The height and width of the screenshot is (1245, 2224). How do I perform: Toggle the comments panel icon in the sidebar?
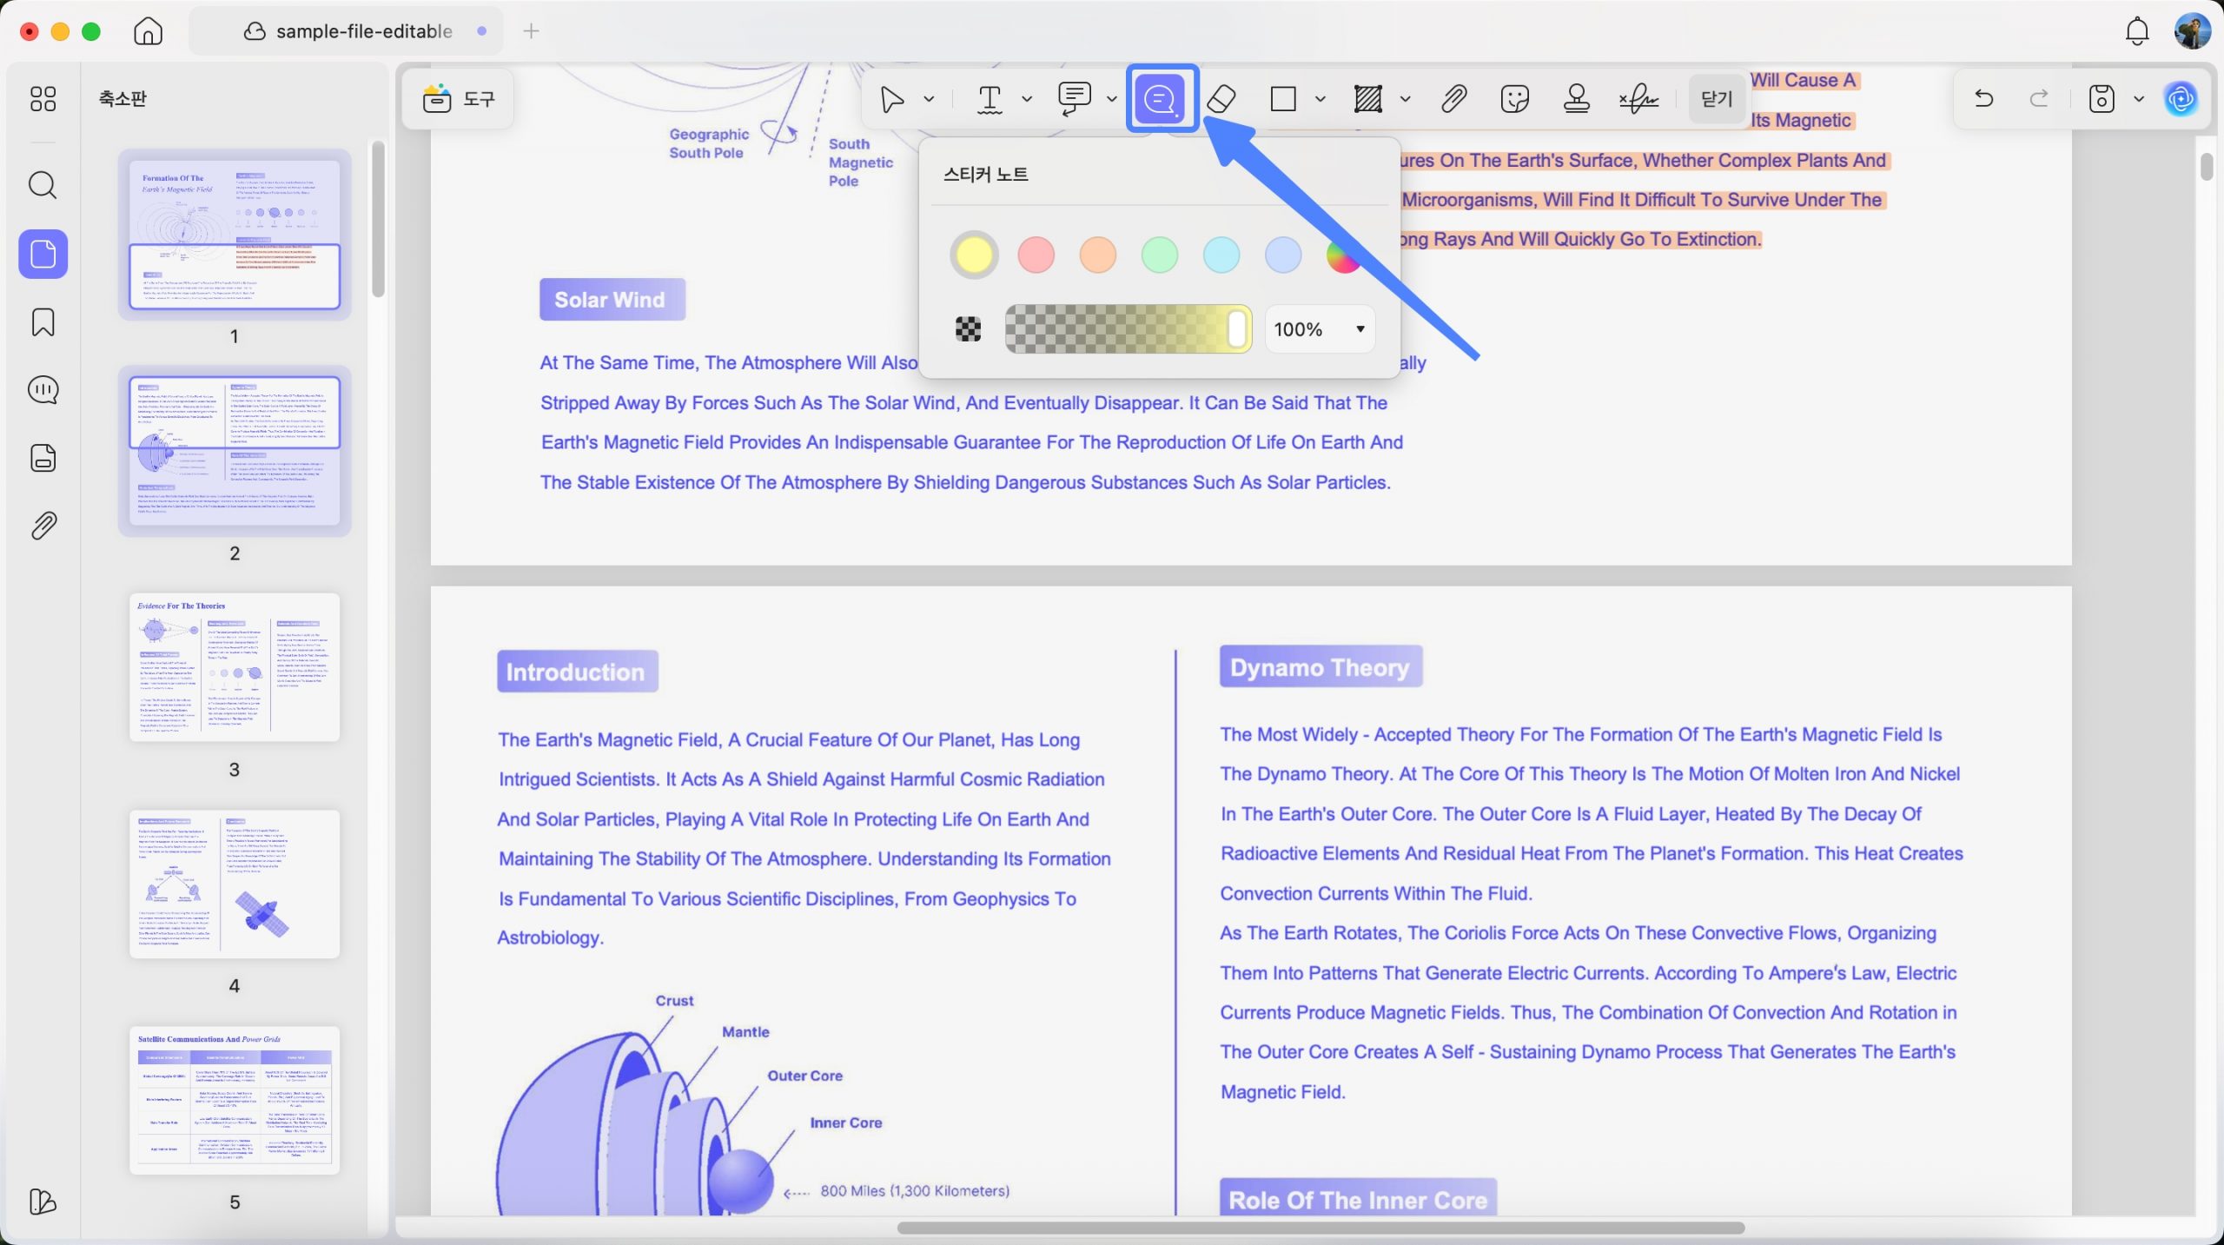point(43,390)
